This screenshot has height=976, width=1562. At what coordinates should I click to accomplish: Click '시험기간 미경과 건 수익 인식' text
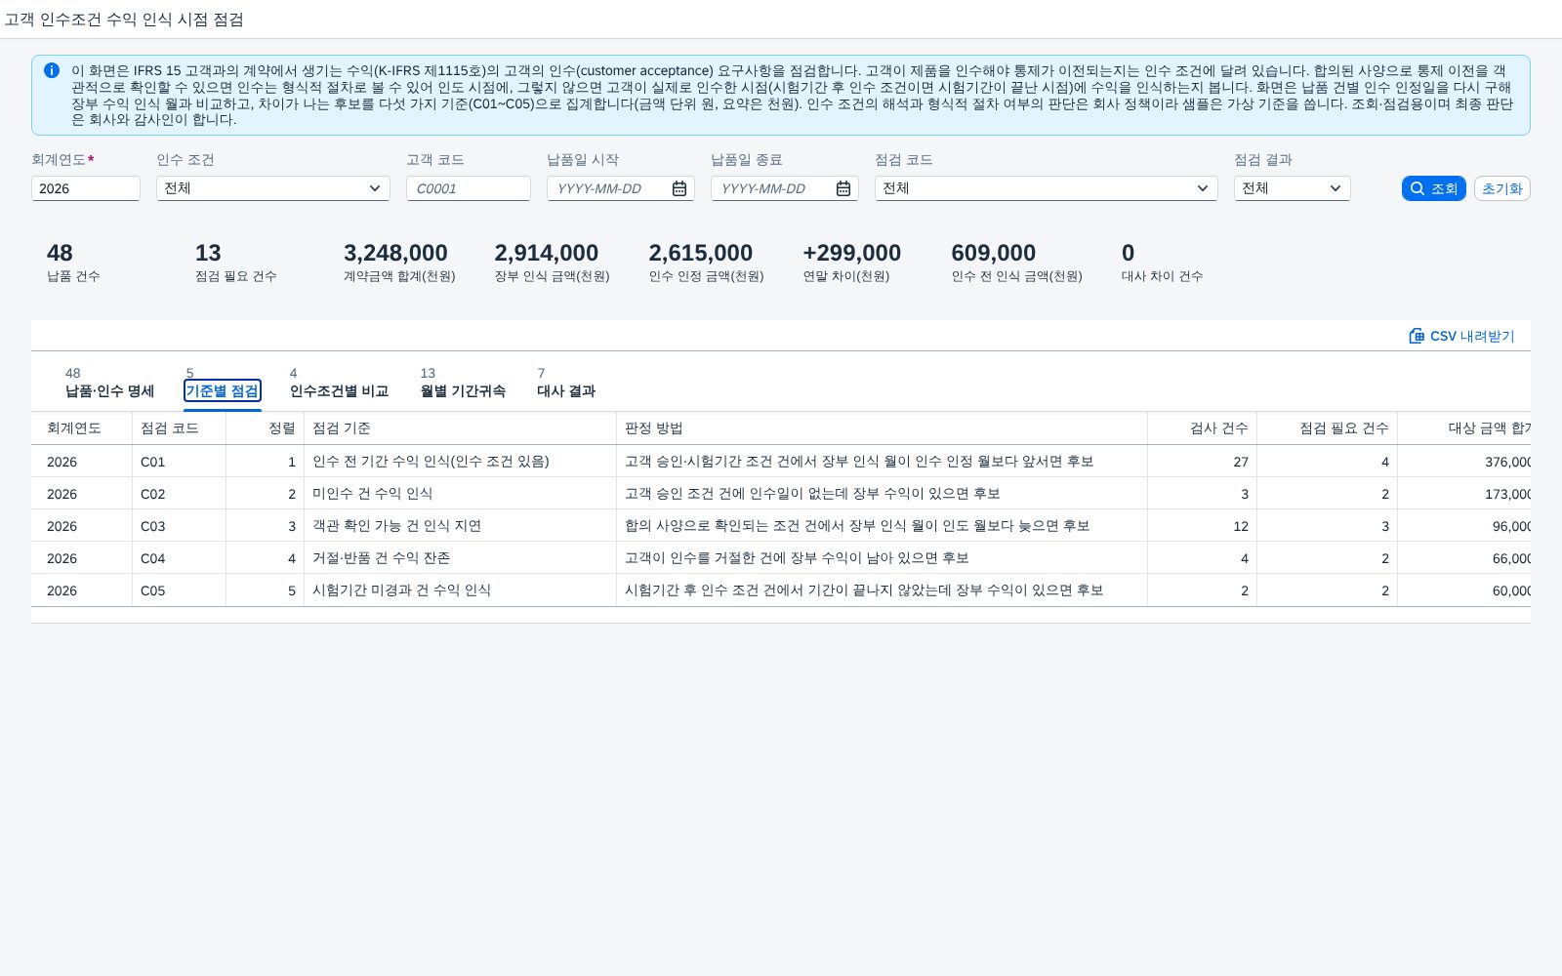(401, 590)
